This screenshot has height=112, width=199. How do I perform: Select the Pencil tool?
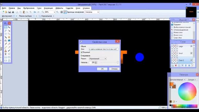pyautogui.click(x=6, y=47)
